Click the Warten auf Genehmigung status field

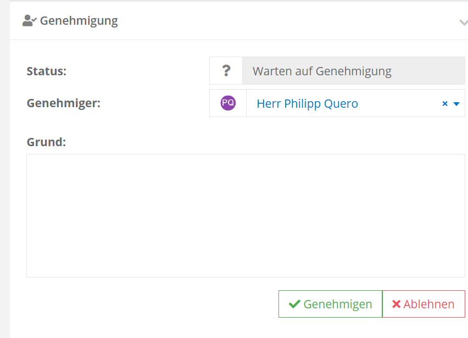[x=354, y=71]
